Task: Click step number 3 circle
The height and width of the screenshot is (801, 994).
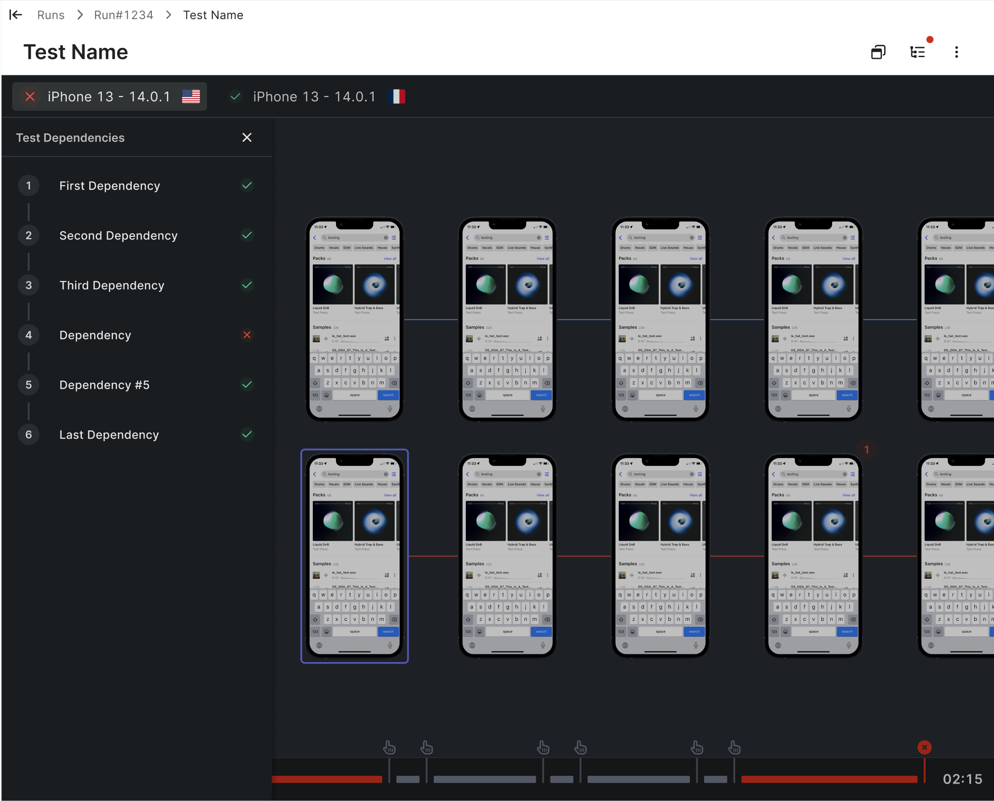Action: tap(29, 285)
